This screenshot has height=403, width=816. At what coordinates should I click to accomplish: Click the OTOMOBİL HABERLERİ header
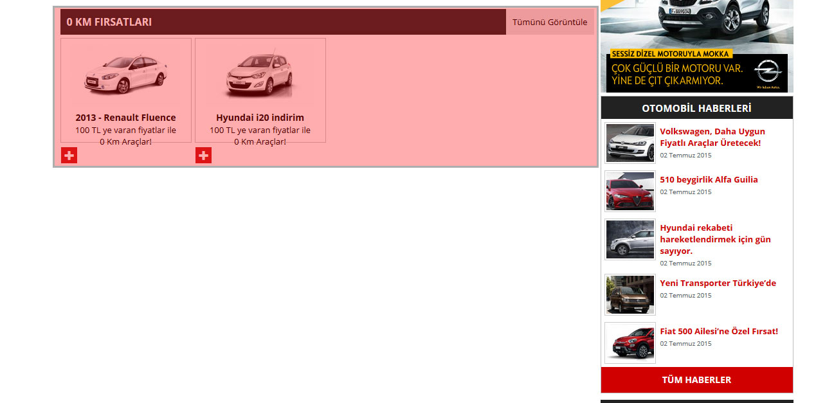pos(697,108)
